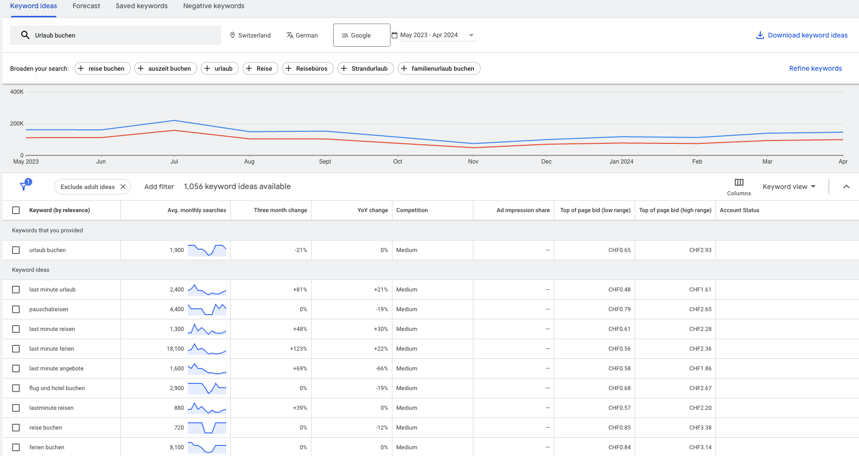Open the Columns layout icon
The width and height of the screenshot is (859, 456).
click(x=739, y=182)
